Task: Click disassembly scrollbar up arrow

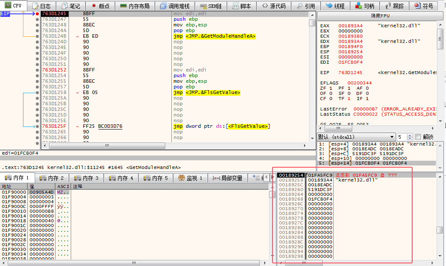Action: (312, 15)
